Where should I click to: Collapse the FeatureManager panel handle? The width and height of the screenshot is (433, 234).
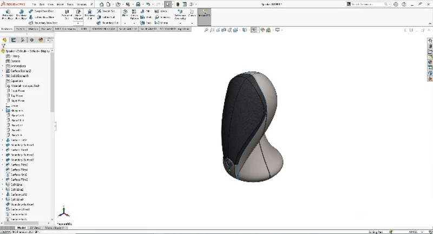(x=56, y=126)
